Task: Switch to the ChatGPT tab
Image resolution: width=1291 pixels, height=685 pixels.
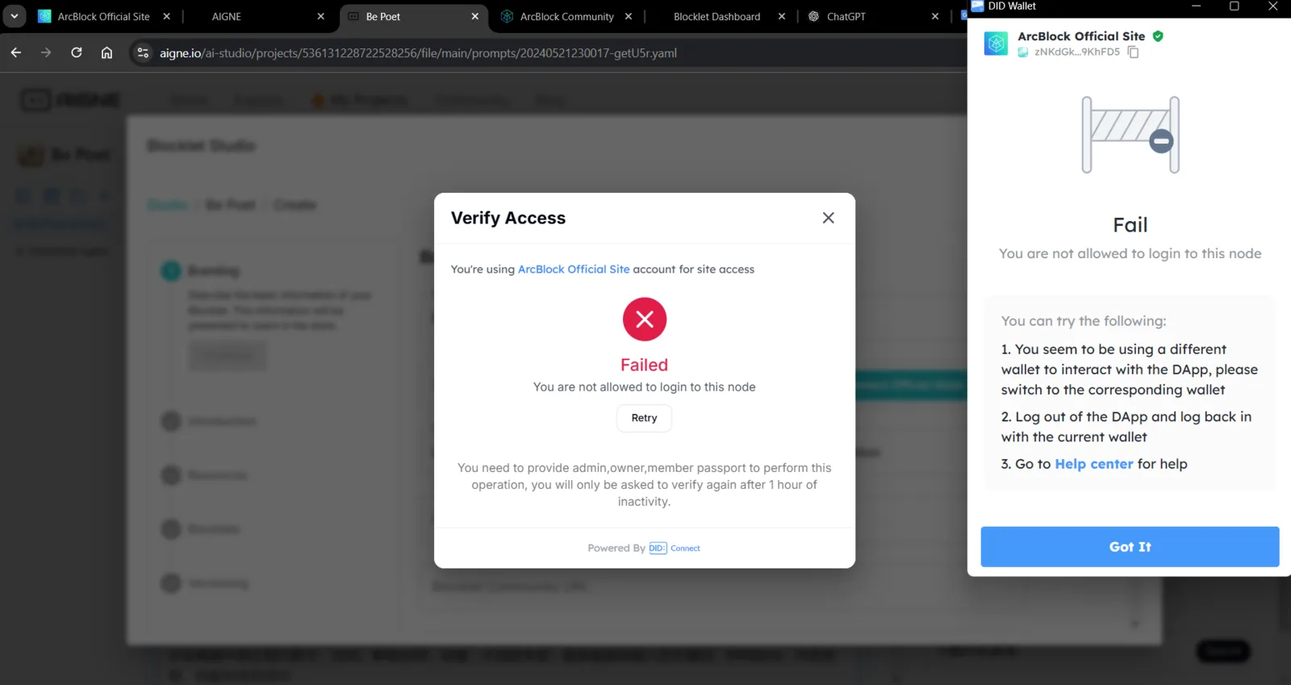Action: click(x=846, y=16)
